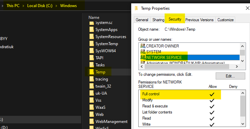
Task: Click the WebManagement folder name
Action: click(x=111, y=122)
